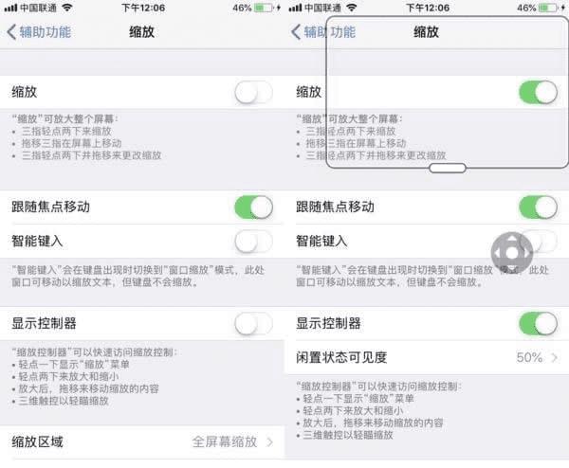Tap cellular signal bars on right screen
The width and height of the screenshot is (569, 468).
point(295,8)
